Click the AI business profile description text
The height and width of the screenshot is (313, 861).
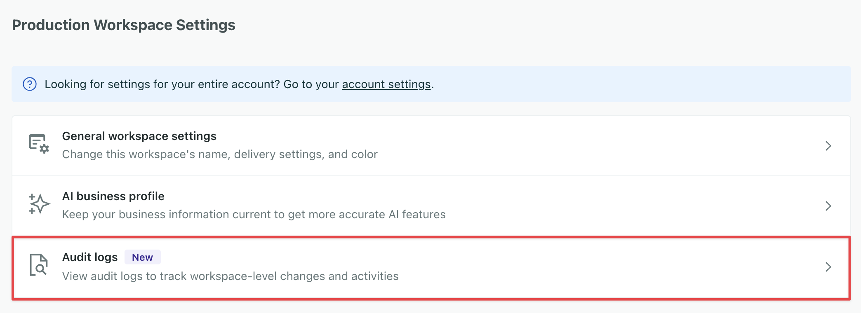pyautogui.click(x=253, y=214)
